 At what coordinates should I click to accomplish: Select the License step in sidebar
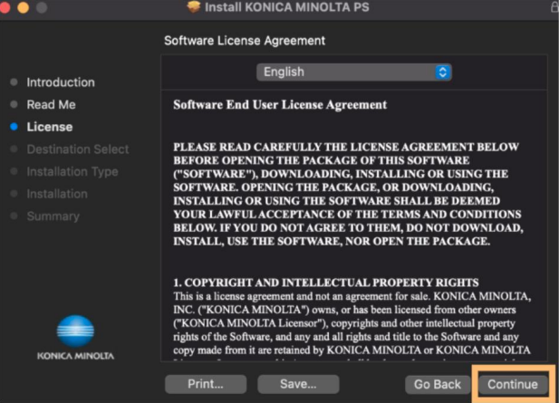point(50,127)
